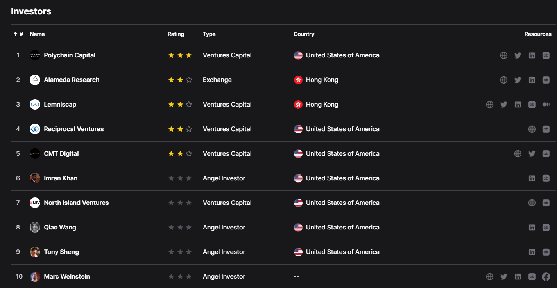Open Imran Khan's LinkedIn icon
This screenshot has width=557, height=288.
pyautogui.click(x=532, y=178)
